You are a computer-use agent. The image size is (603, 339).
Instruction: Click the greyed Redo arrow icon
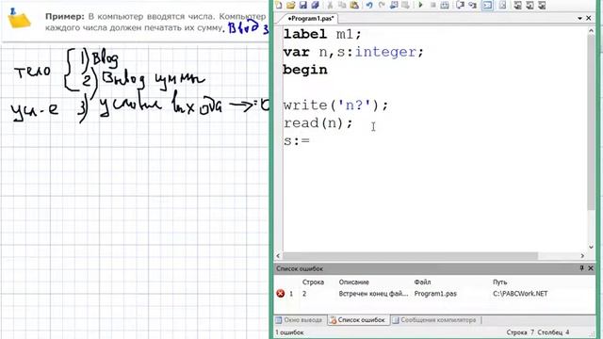[382, 5]
